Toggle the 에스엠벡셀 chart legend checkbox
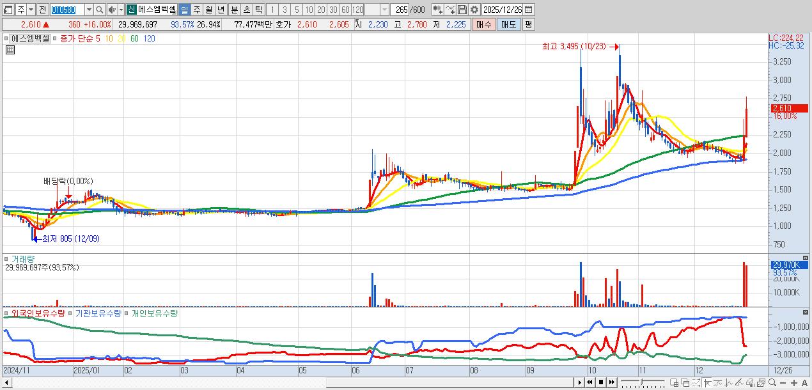 click(6, 38)
